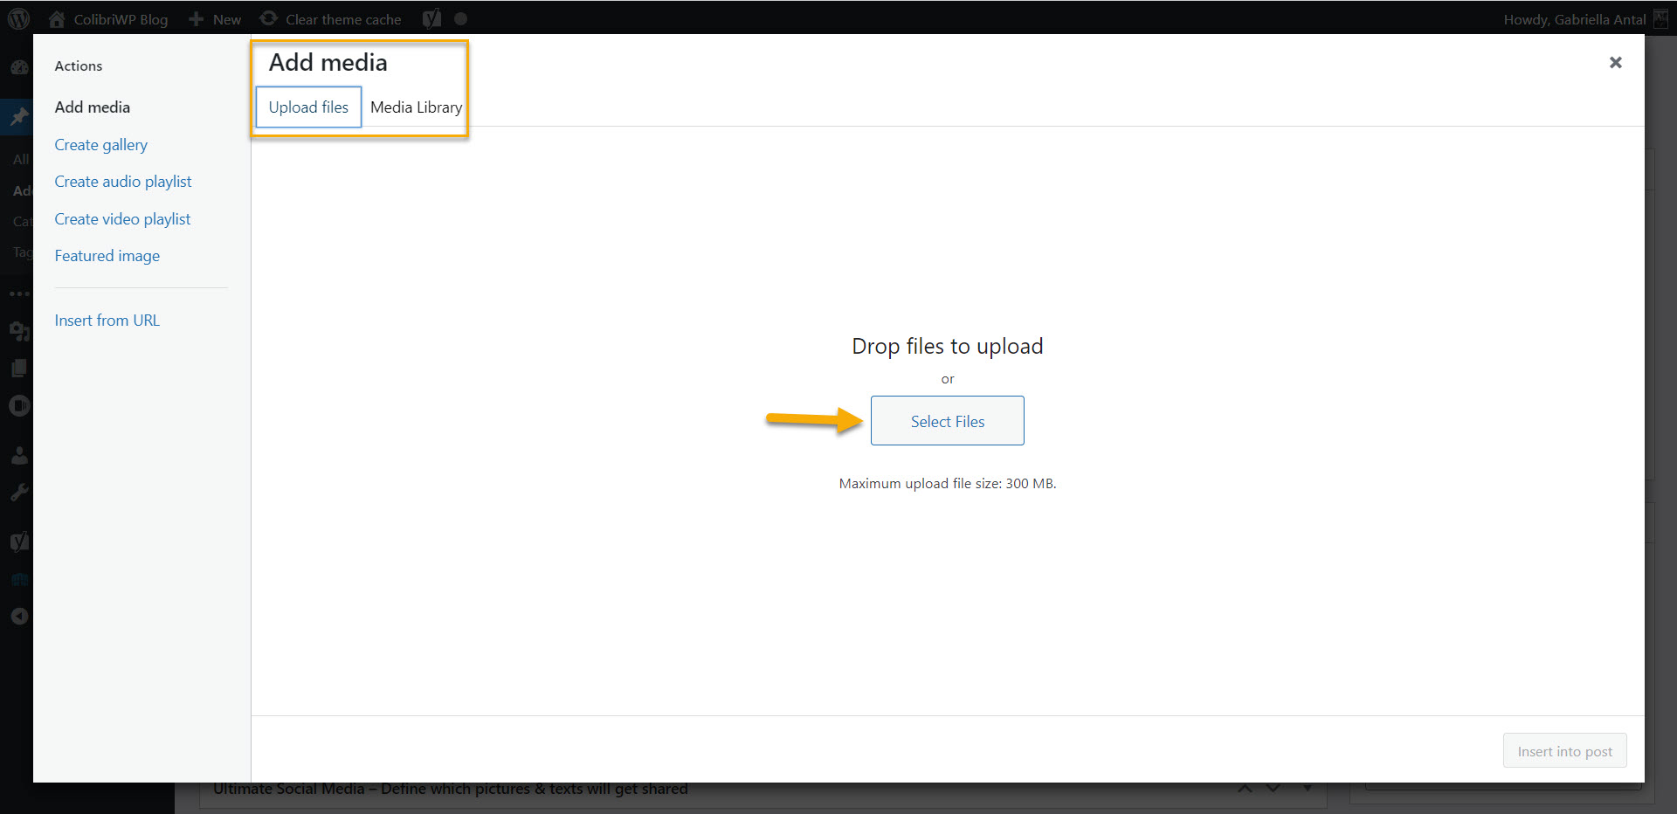Click the Insert into post button

tap(1564, 751)
